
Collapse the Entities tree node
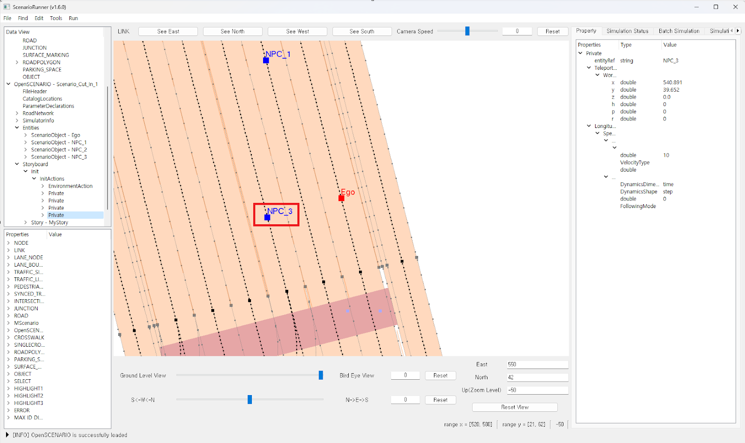pyautogui.click(x=17, y=128)
